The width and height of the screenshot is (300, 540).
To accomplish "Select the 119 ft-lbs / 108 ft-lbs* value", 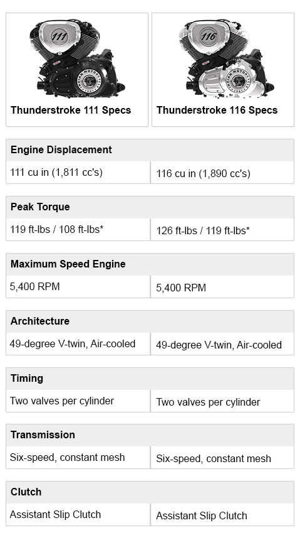I will point(57,229).
